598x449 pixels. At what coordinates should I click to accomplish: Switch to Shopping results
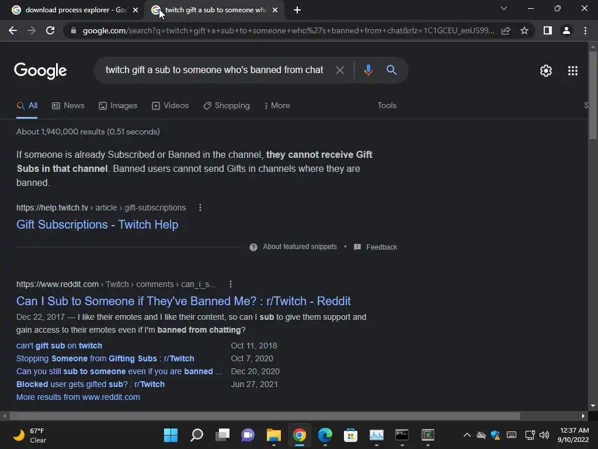click(x=227, y=106)
